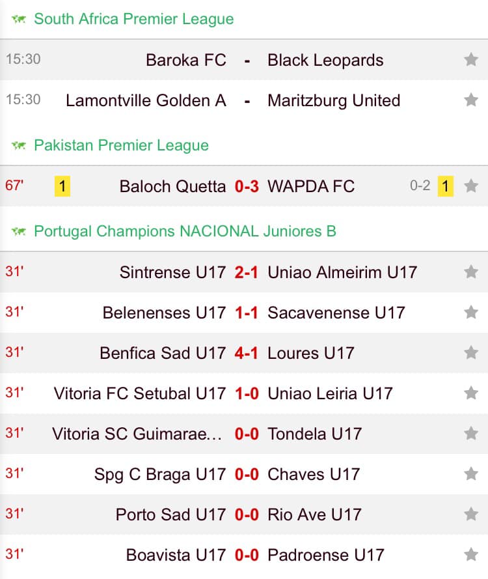
Task: Click map icon beside Pakistan Premier League
Action: click(x=19, y=145)
